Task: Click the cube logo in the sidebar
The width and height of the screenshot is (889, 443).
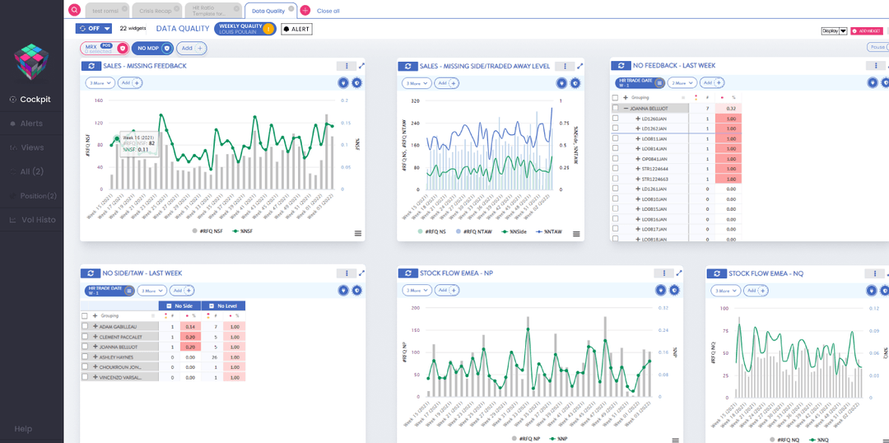Action: coord(32,61)
